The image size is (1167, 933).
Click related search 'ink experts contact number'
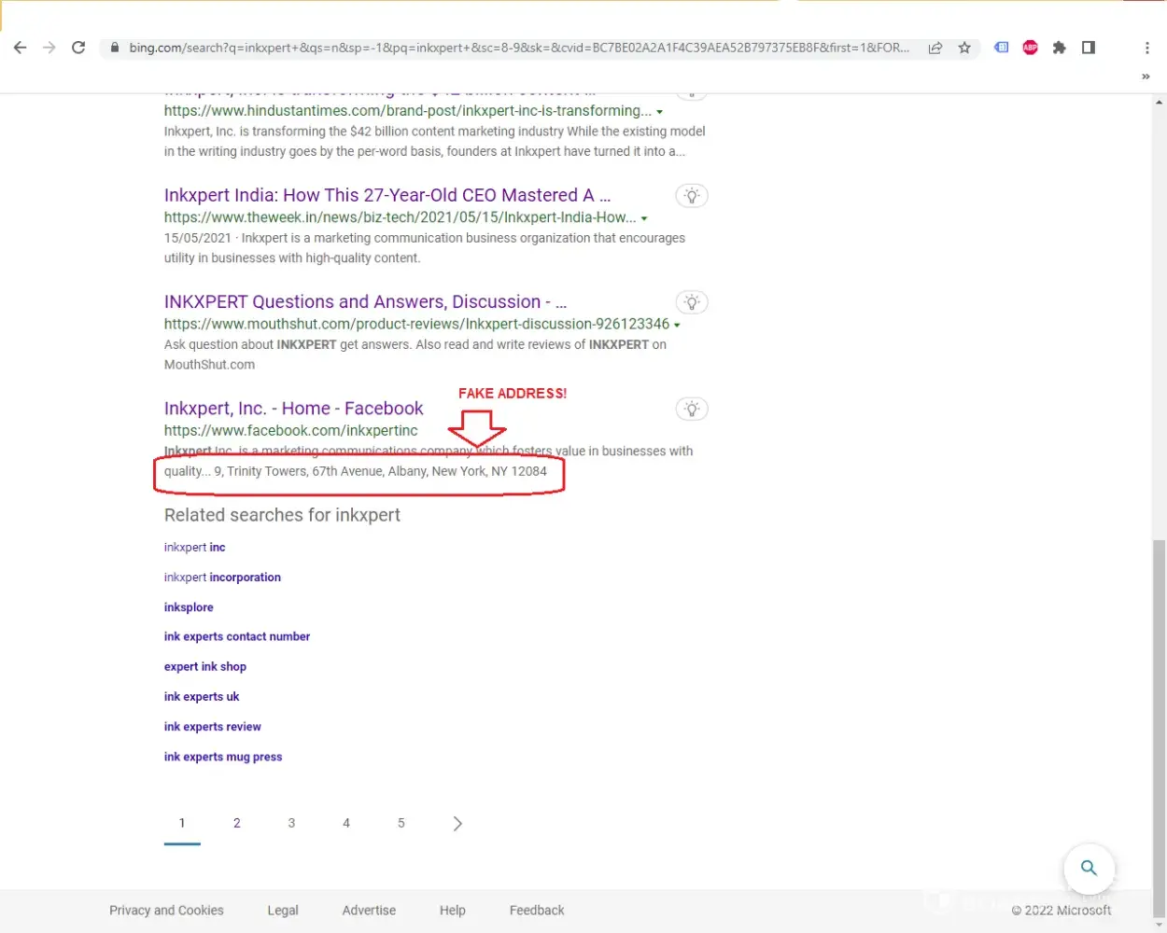[x=237, y=636]
